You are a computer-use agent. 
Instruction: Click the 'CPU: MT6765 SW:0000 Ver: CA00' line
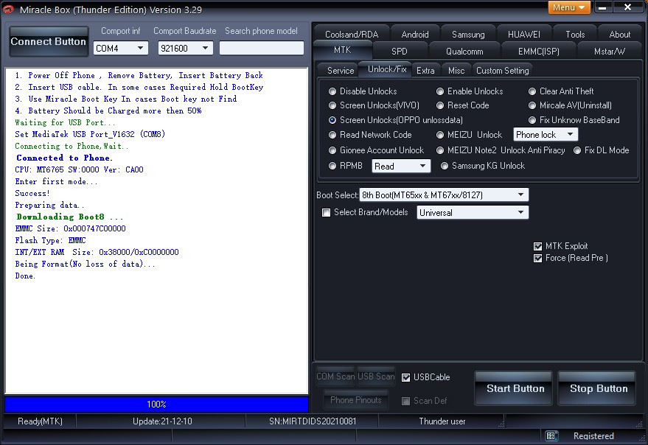(80, 169)
